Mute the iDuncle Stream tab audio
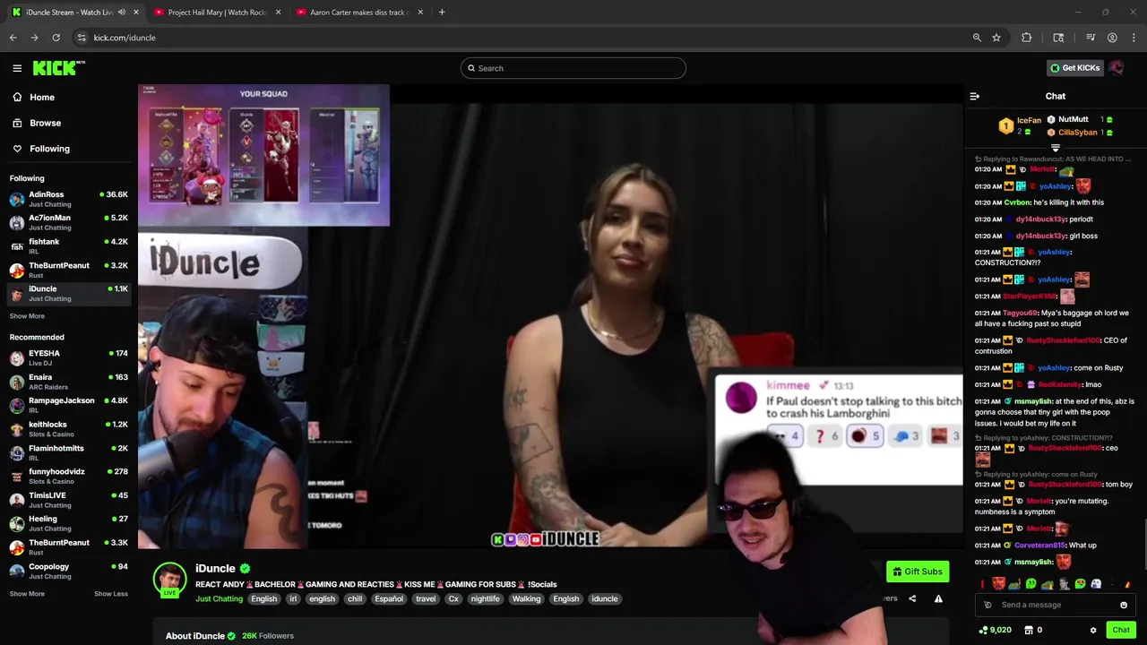1147x645 pixels. [x=122, y=13]
